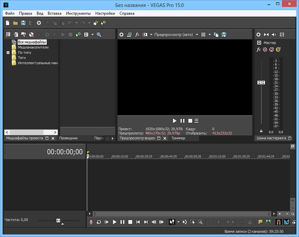
Task: Click magnifier search icon in media toolbar
Action: click(x=99, y=34)
